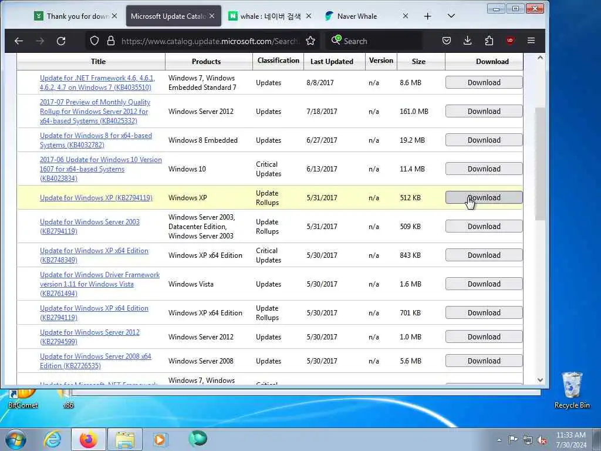Download the 843 KB XP x64 update

(x=484, y=255)
